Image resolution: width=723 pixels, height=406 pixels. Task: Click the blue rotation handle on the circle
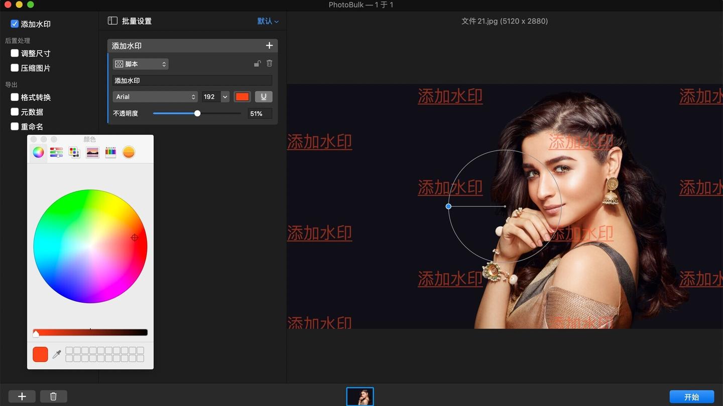(x=448, y=206)
